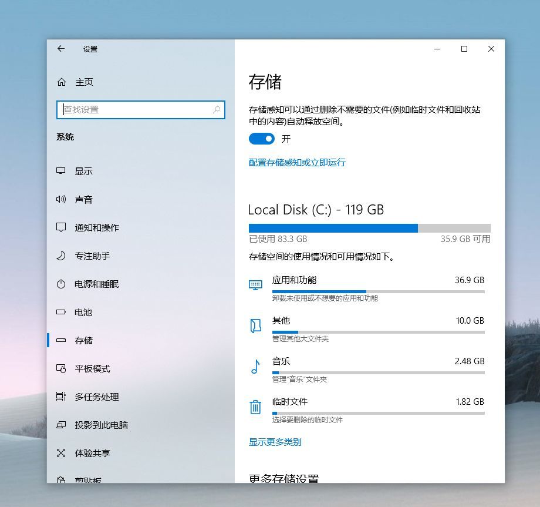This screenshot has height=507, width=540.
Task: Open 其他 storage category
Action: tap(366, 329)
